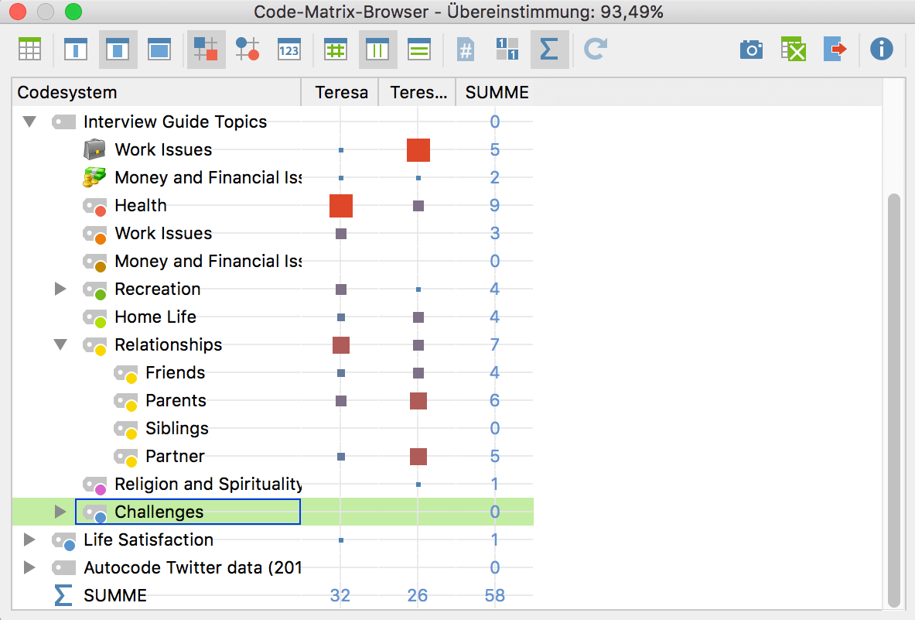This screenshot has height=620, width=915.
Task: Calculate symbol size by row
Action: [x=419, y=50]
